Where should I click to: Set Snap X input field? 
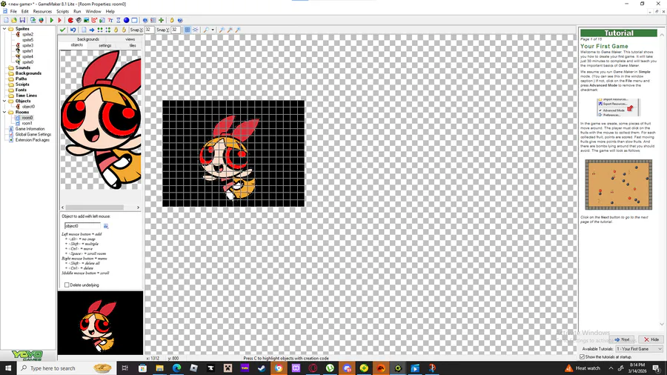click(149, 30)
